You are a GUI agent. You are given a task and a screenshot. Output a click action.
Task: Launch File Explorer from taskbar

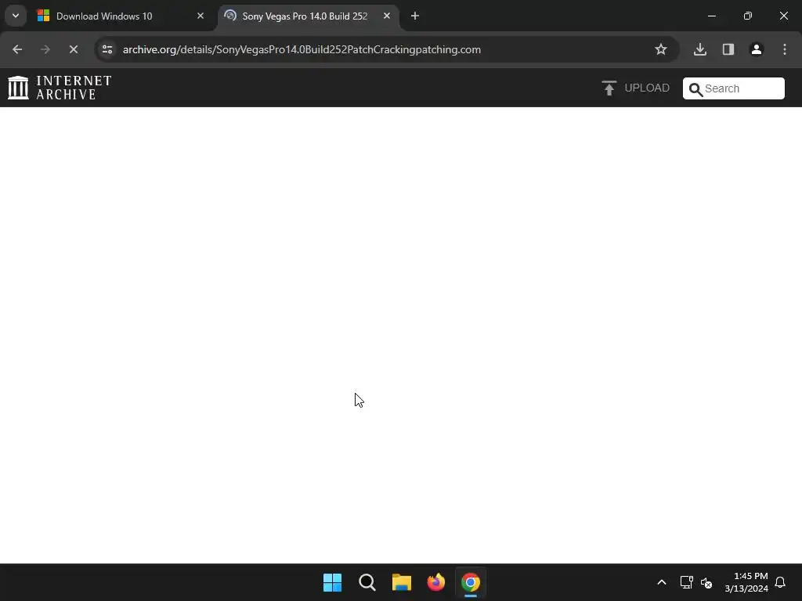(402, 582)
